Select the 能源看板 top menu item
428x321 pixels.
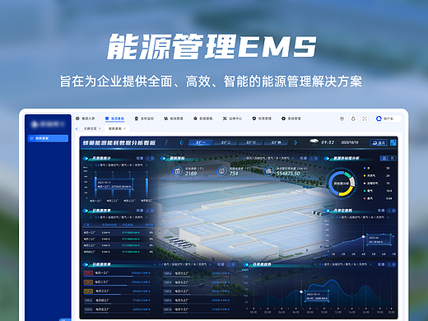115,119
